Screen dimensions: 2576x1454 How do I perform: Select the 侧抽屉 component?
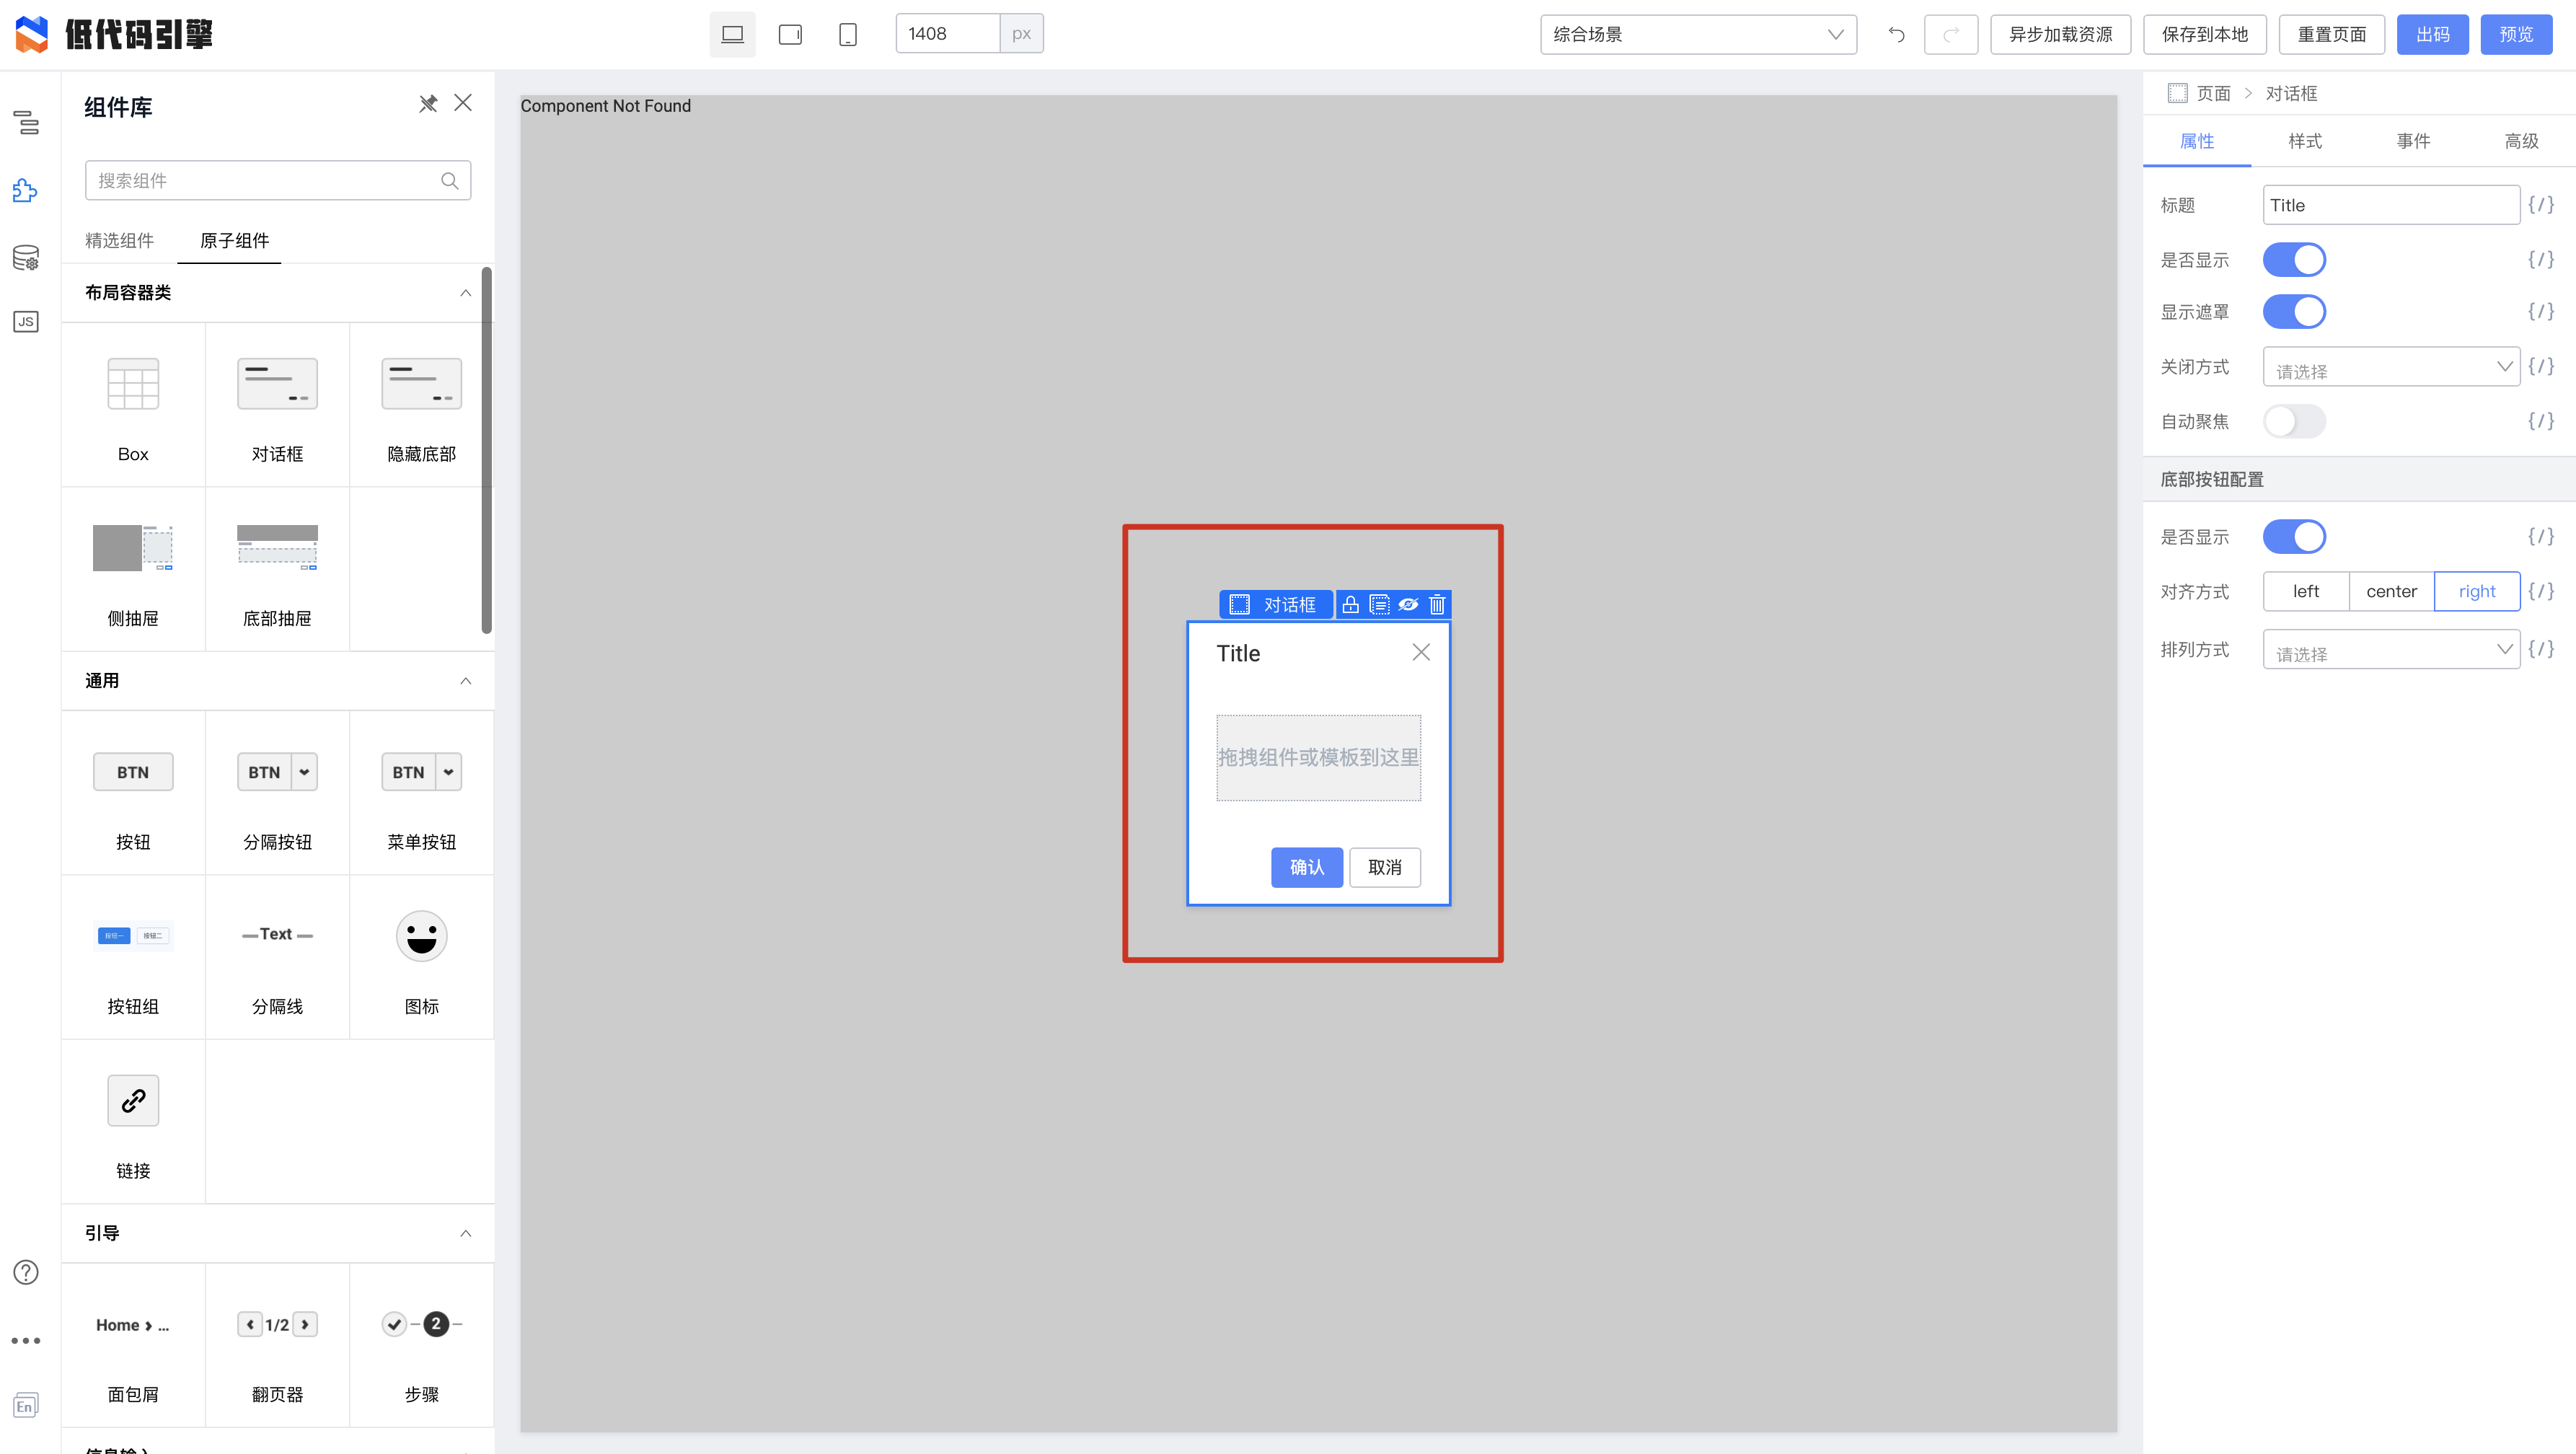pos(133,569)
